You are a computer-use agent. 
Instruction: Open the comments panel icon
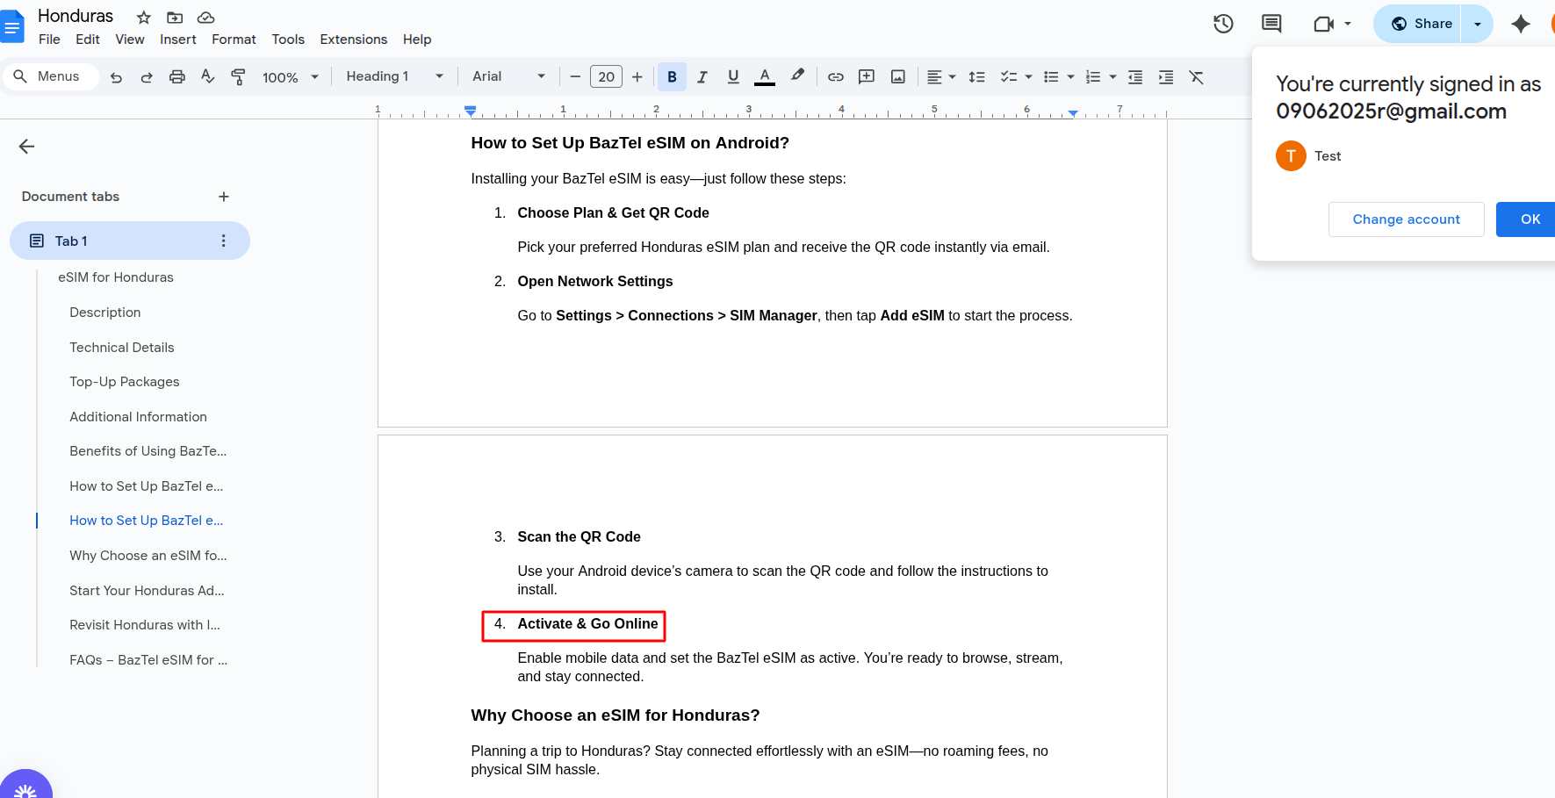[1271, 24]
